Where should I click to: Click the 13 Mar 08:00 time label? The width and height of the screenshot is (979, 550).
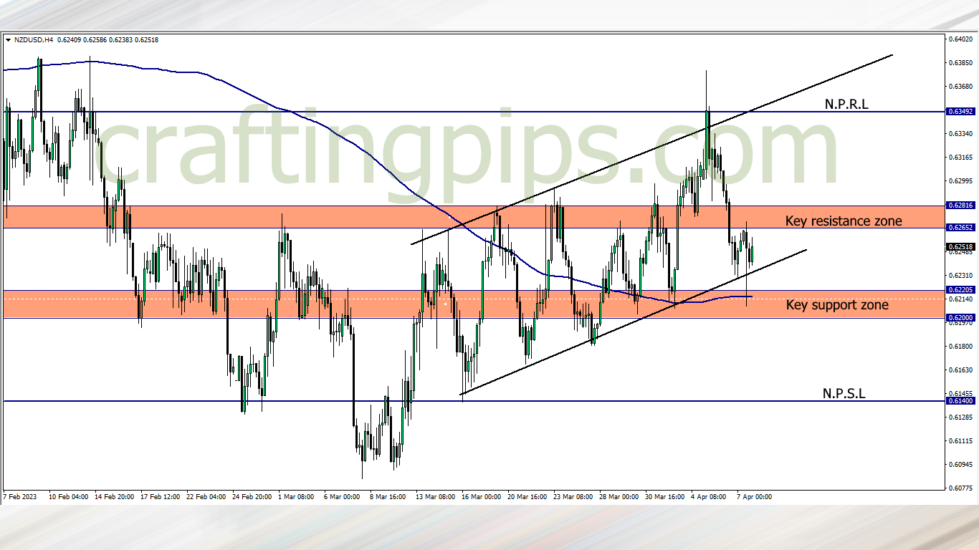point(436,496)
